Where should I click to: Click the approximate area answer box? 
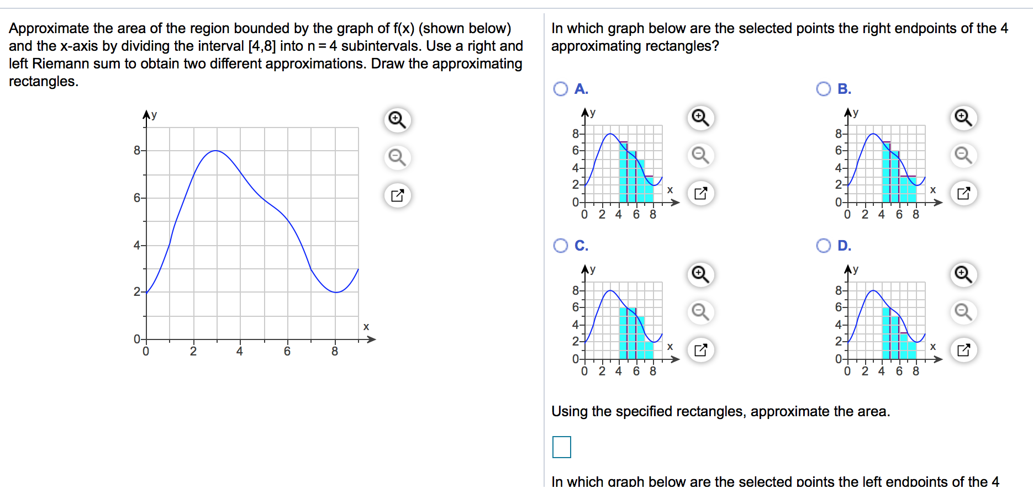point(561,447)
